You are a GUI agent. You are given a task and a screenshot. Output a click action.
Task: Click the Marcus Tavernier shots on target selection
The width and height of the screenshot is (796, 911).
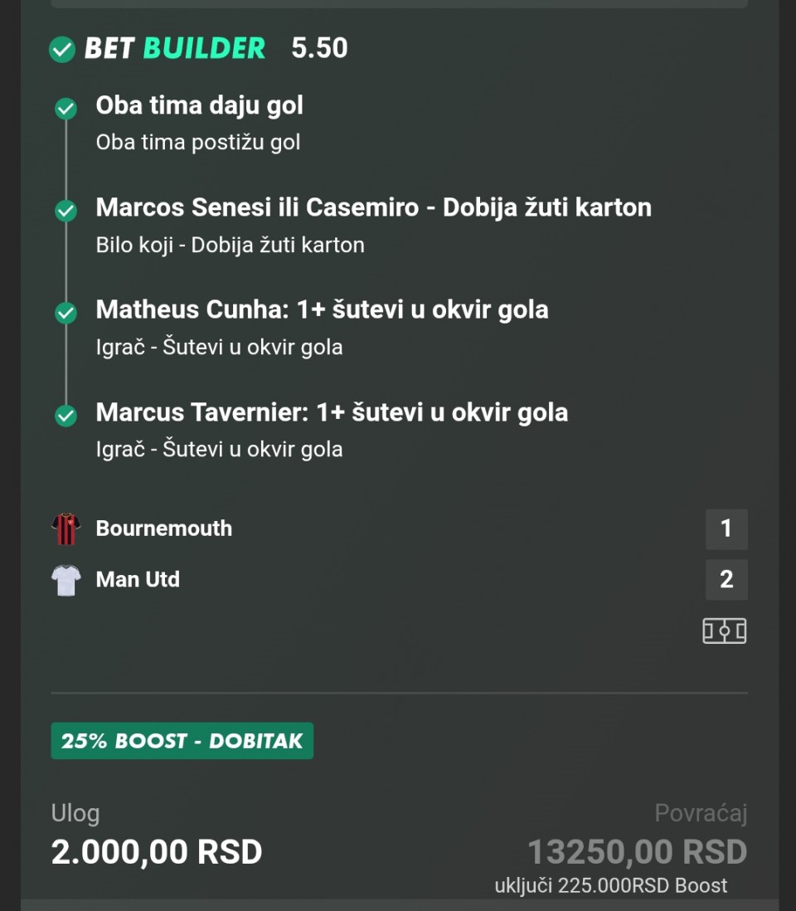(332, 412)
